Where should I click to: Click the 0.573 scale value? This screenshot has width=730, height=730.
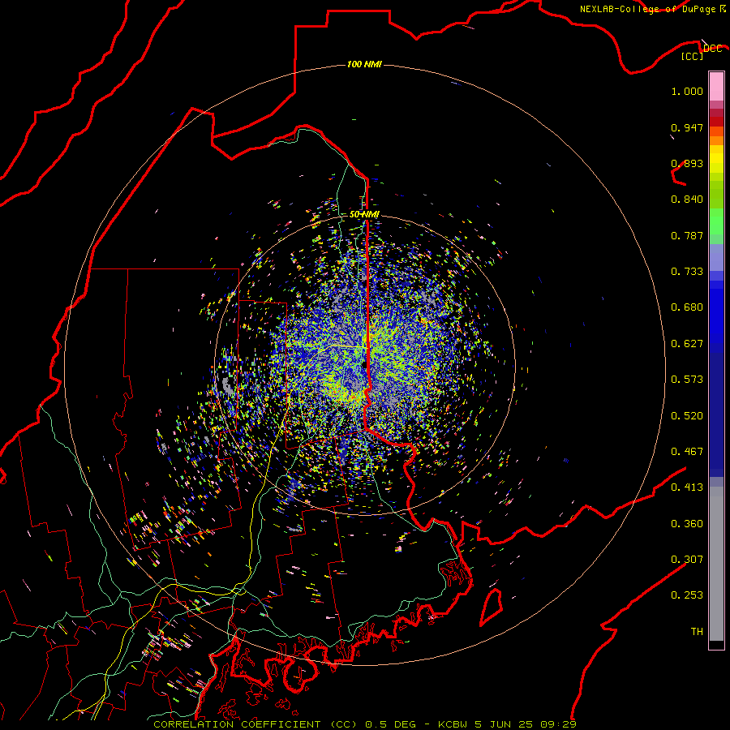(x=687, y=380)
